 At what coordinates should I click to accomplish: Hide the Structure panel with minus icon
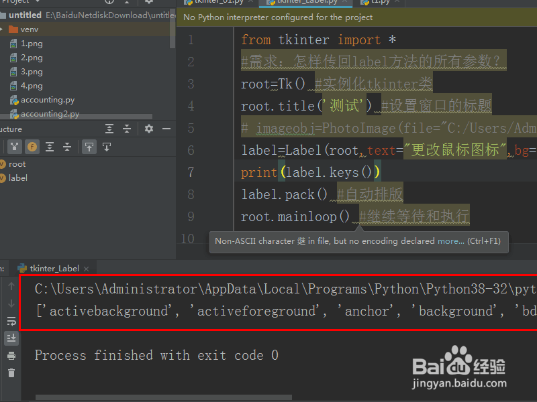(x=166, y=129)
